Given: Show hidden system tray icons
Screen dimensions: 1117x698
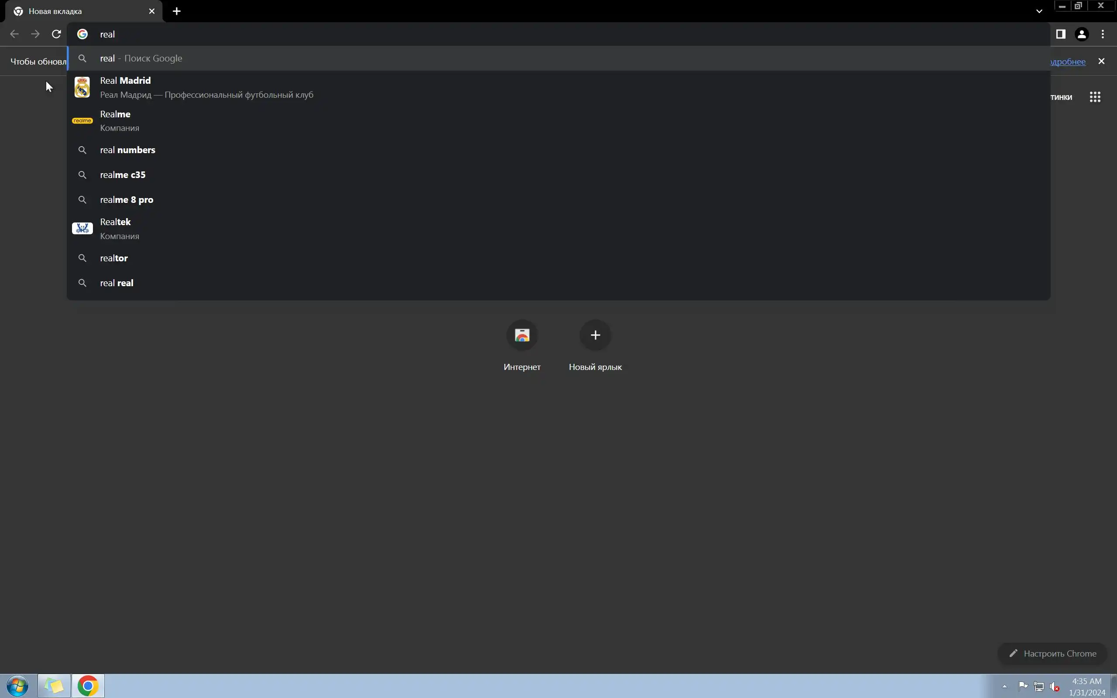Looking at the screenshot, I should 1004,686.
